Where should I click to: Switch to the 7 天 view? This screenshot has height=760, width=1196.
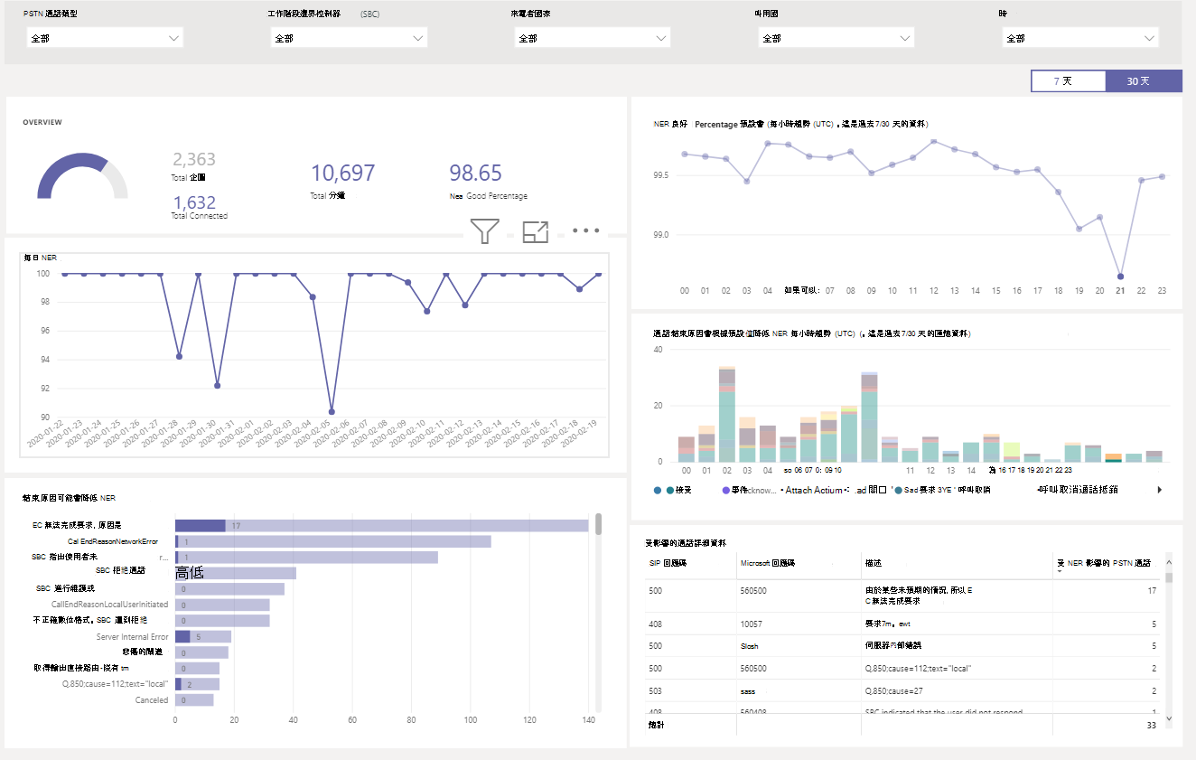click(x=1068, y=81)
